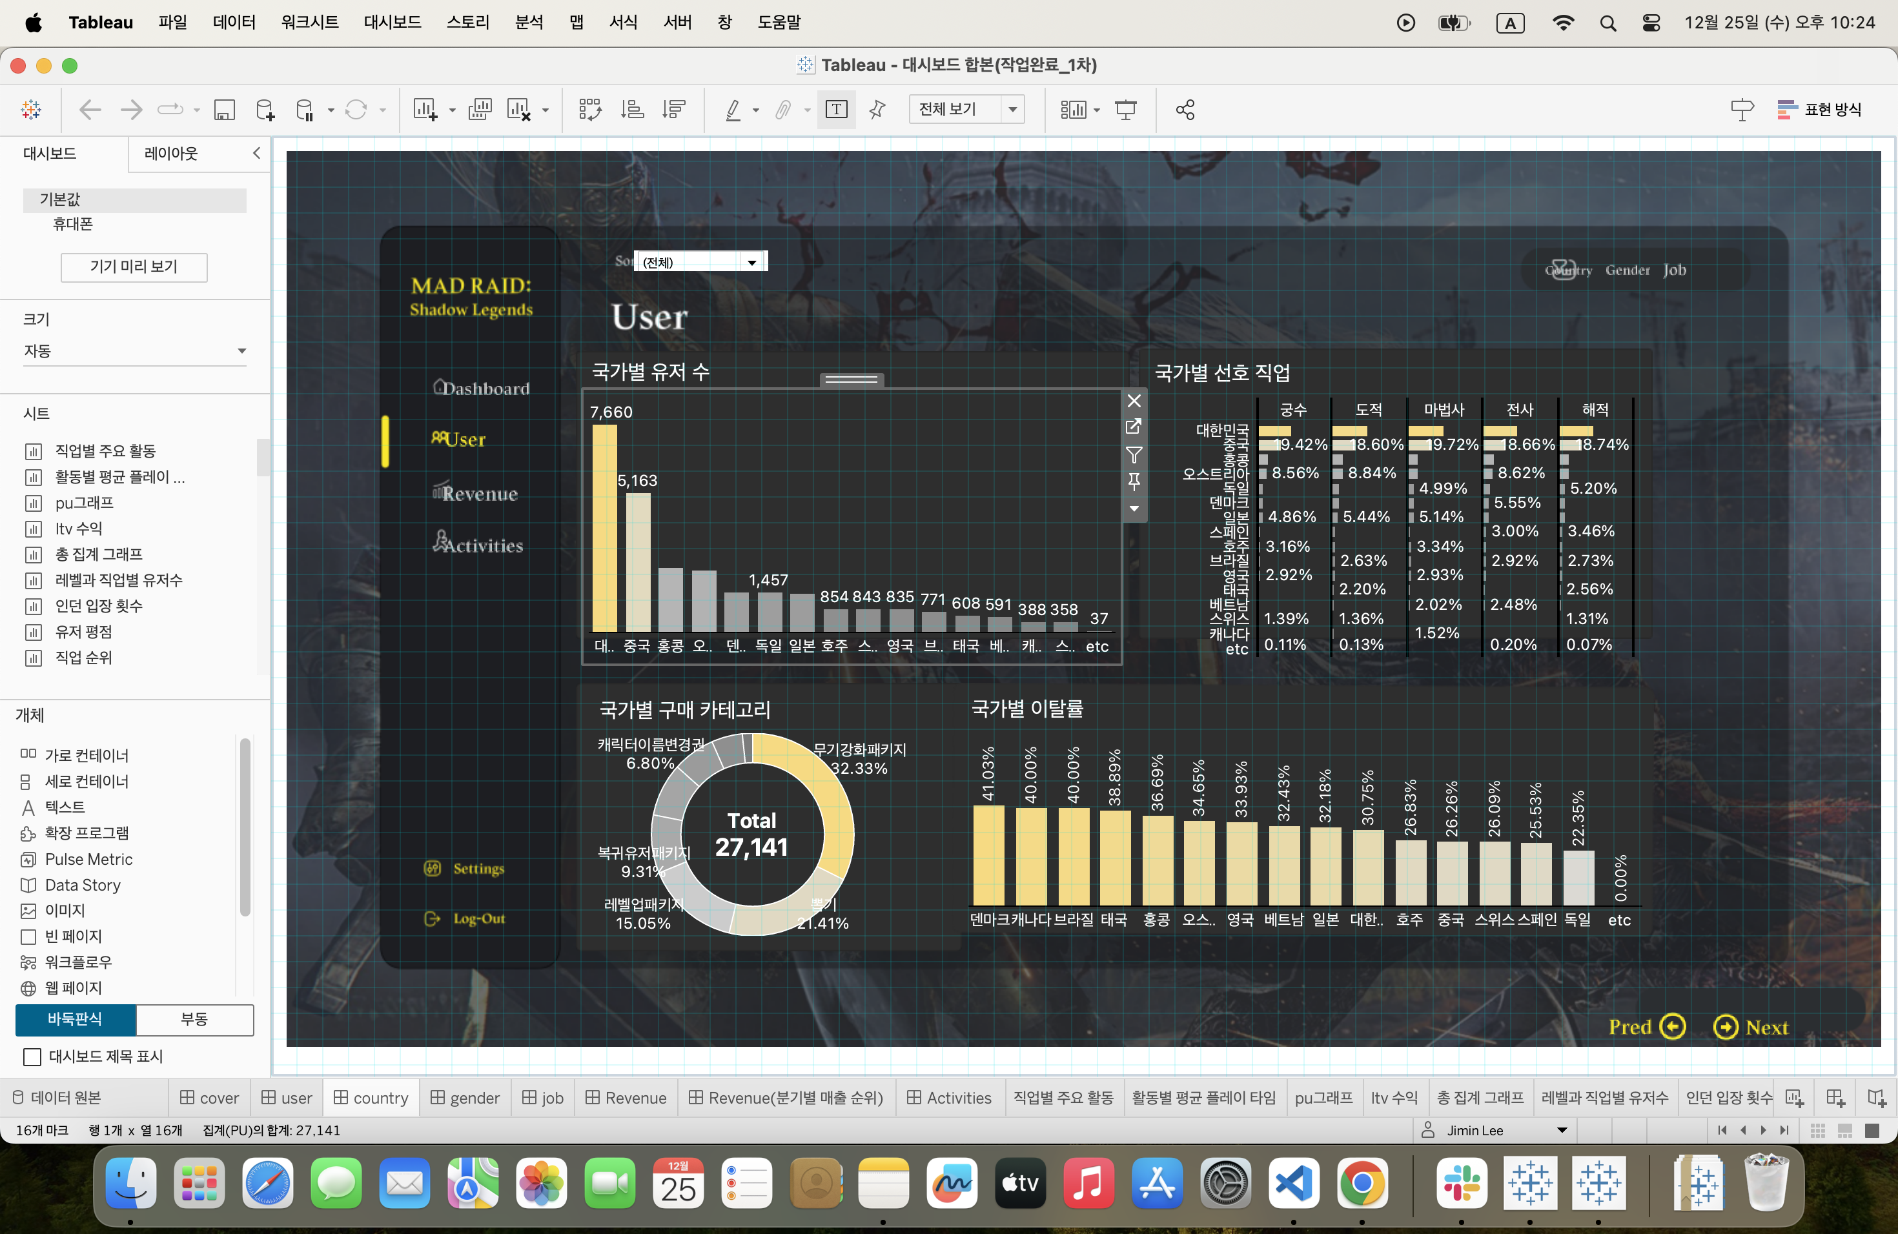The height and width of the screenshot is (1234, 1898).
Task: Click the Show Me (표현 방식) button
Action: click(x=1820, y=109)
